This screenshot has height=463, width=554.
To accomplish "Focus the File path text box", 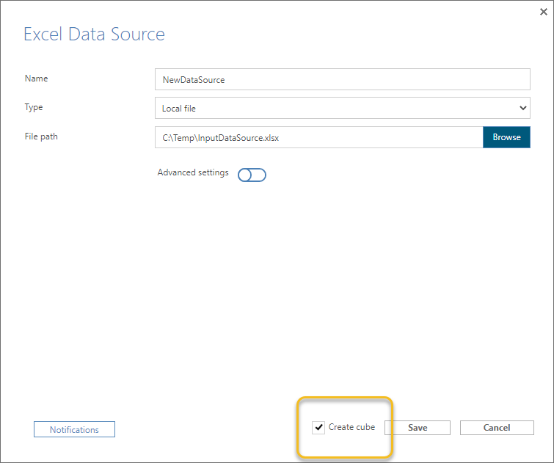I will 318,137.
